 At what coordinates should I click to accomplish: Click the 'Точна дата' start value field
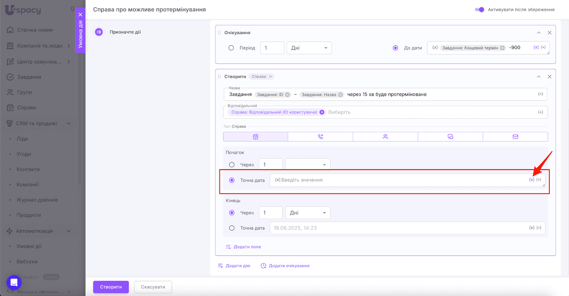point(398,180)
